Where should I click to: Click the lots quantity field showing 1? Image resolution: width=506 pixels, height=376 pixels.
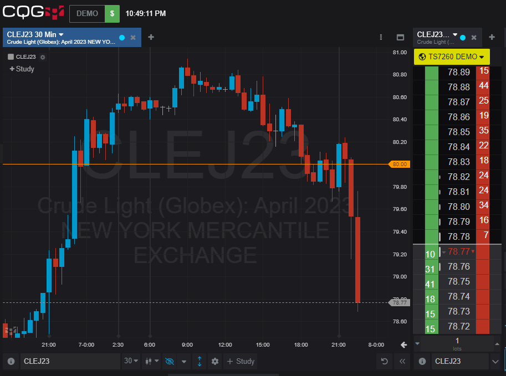click(x=457, y=344)
